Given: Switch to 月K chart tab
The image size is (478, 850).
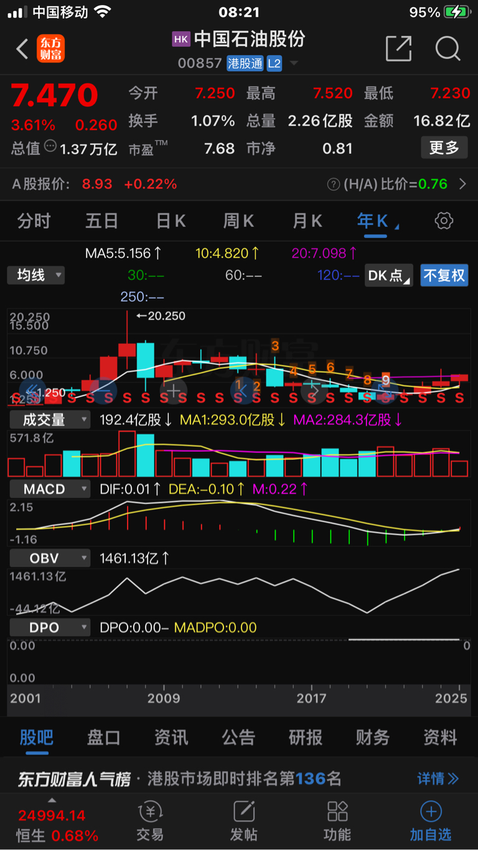Looking at the screenshot, I should coord(307,221).
